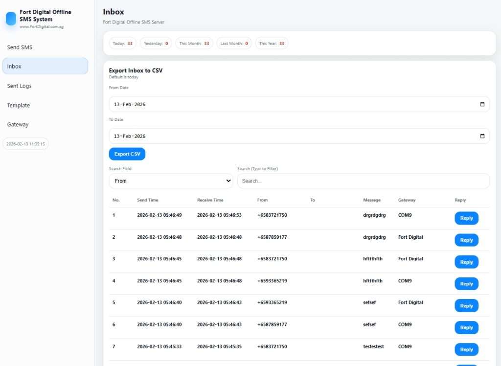
Task: Navigate to Gateway settings page
Action: pos(18,125)
